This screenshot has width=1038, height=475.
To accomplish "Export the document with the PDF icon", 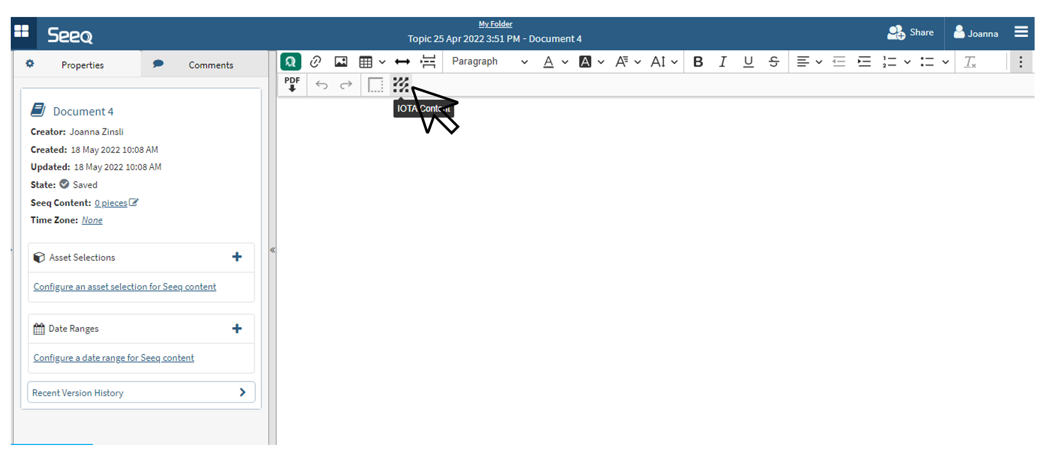I will [292, 84].
